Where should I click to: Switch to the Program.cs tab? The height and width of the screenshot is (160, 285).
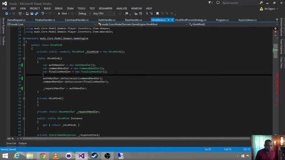coord(222,20)
